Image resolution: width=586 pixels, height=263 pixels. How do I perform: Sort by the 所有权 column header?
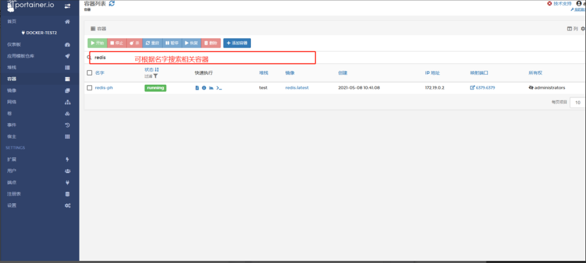point(535,72)
